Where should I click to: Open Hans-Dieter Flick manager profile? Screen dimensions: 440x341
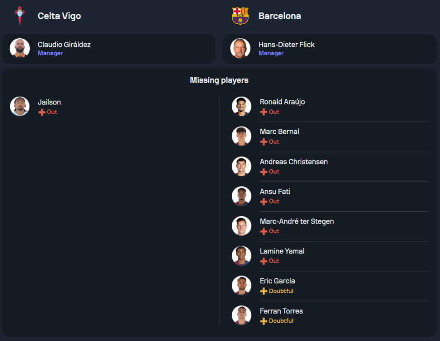coord(286,44)
